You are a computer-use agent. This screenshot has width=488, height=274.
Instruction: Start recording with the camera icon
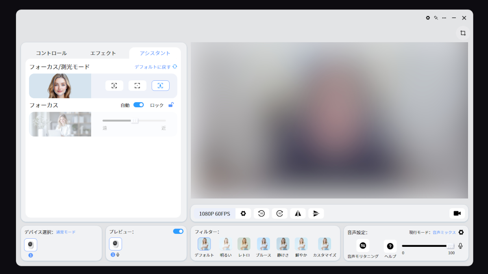pyautogui.click(x=457, y=213)
